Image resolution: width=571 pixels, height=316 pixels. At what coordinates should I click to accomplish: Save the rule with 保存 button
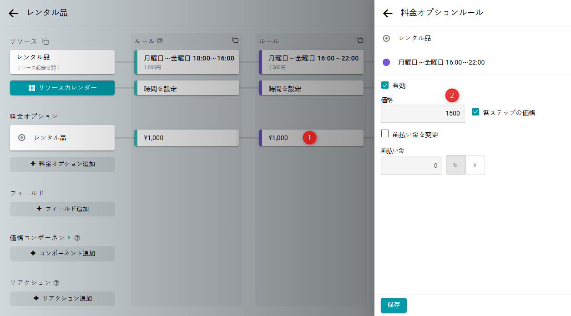[x=394, y=305]
